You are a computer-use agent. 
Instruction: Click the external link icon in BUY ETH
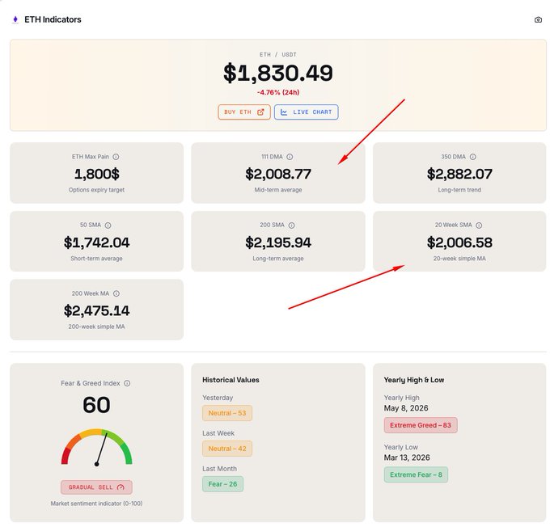click(x=260, y=112)
